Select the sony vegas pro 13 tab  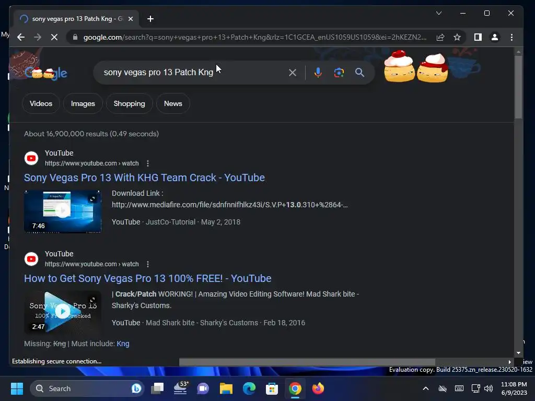click(x=76, y=19)
